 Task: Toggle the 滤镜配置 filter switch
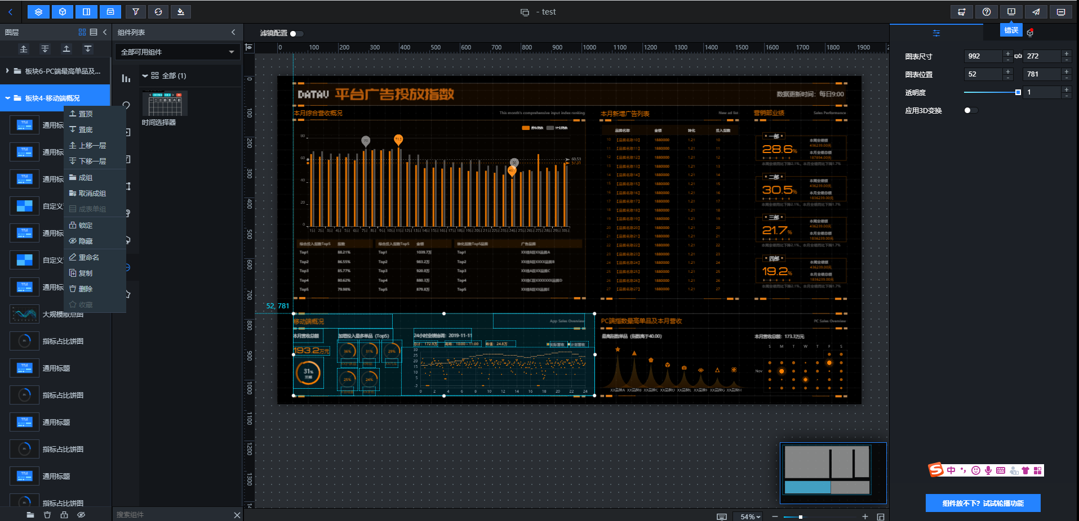(x=296, y=33)
